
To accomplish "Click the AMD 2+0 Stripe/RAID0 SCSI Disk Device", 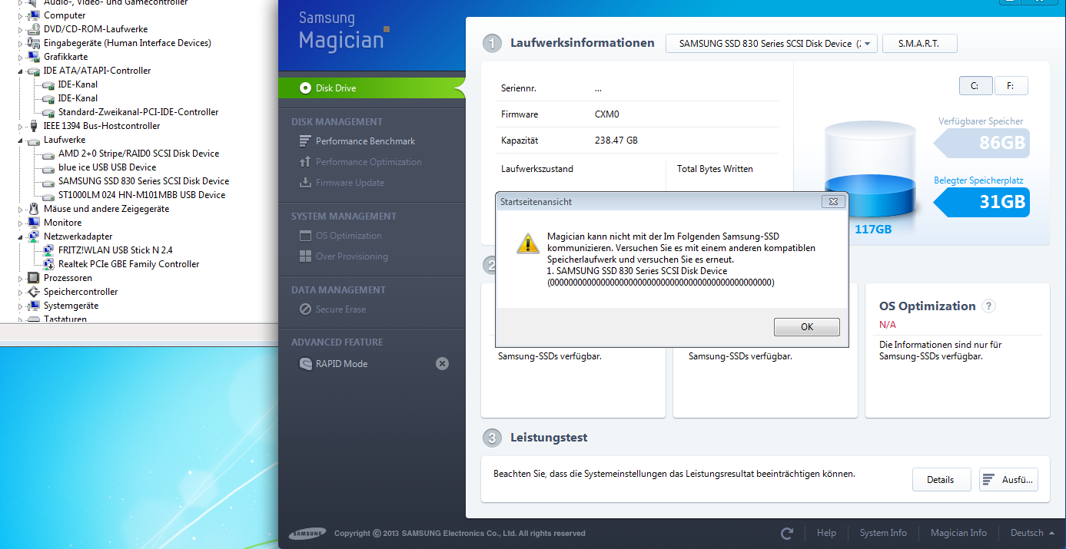I will coord(138,154).
